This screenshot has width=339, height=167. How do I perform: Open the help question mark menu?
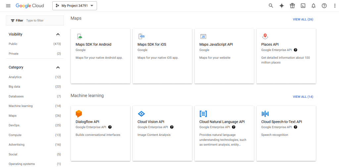[x=324, y=6]
